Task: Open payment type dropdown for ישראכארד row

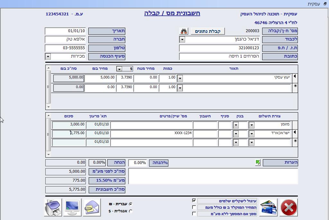Action: pos(251,133)
